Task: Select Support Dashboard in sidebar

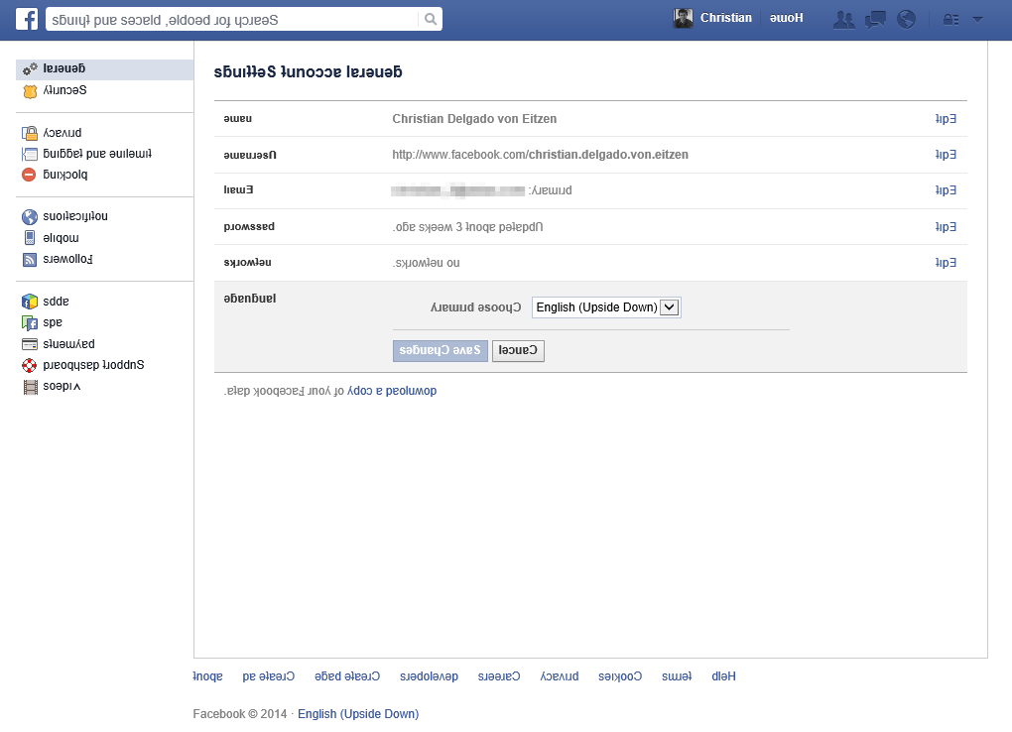Action: (93, 365)
